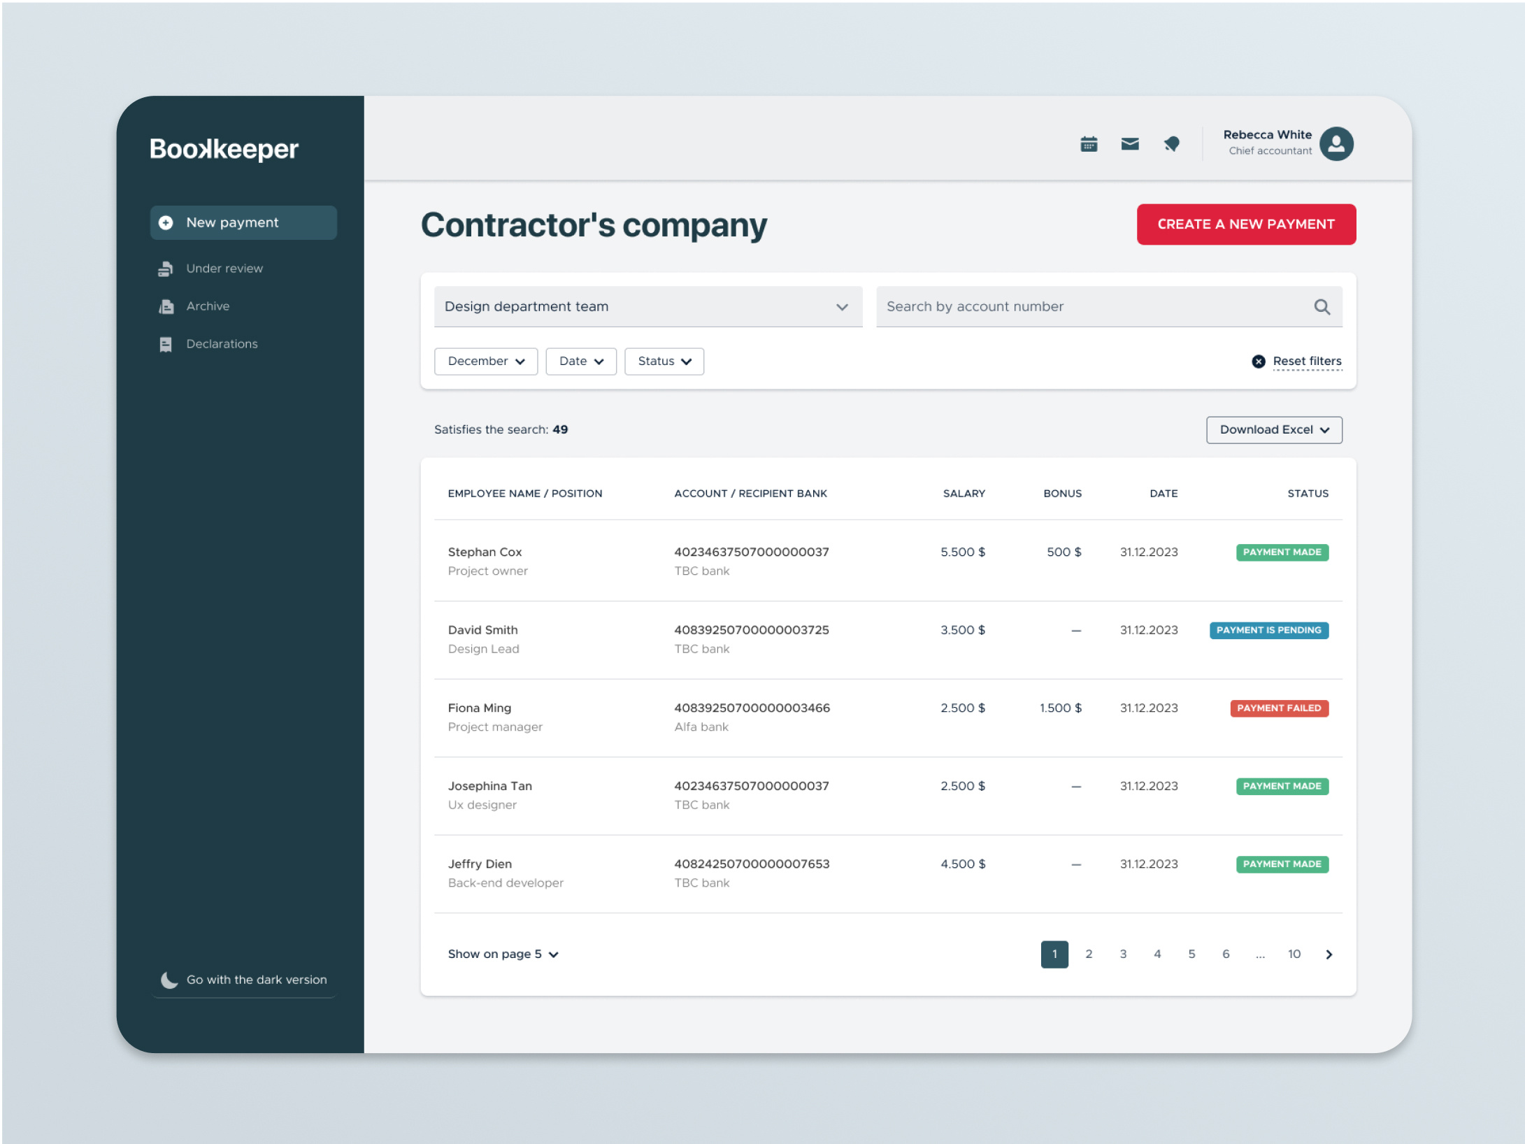Jump to page 3 in pagination
This screenshot has height=1144, width=1525.
[1123, 954]
